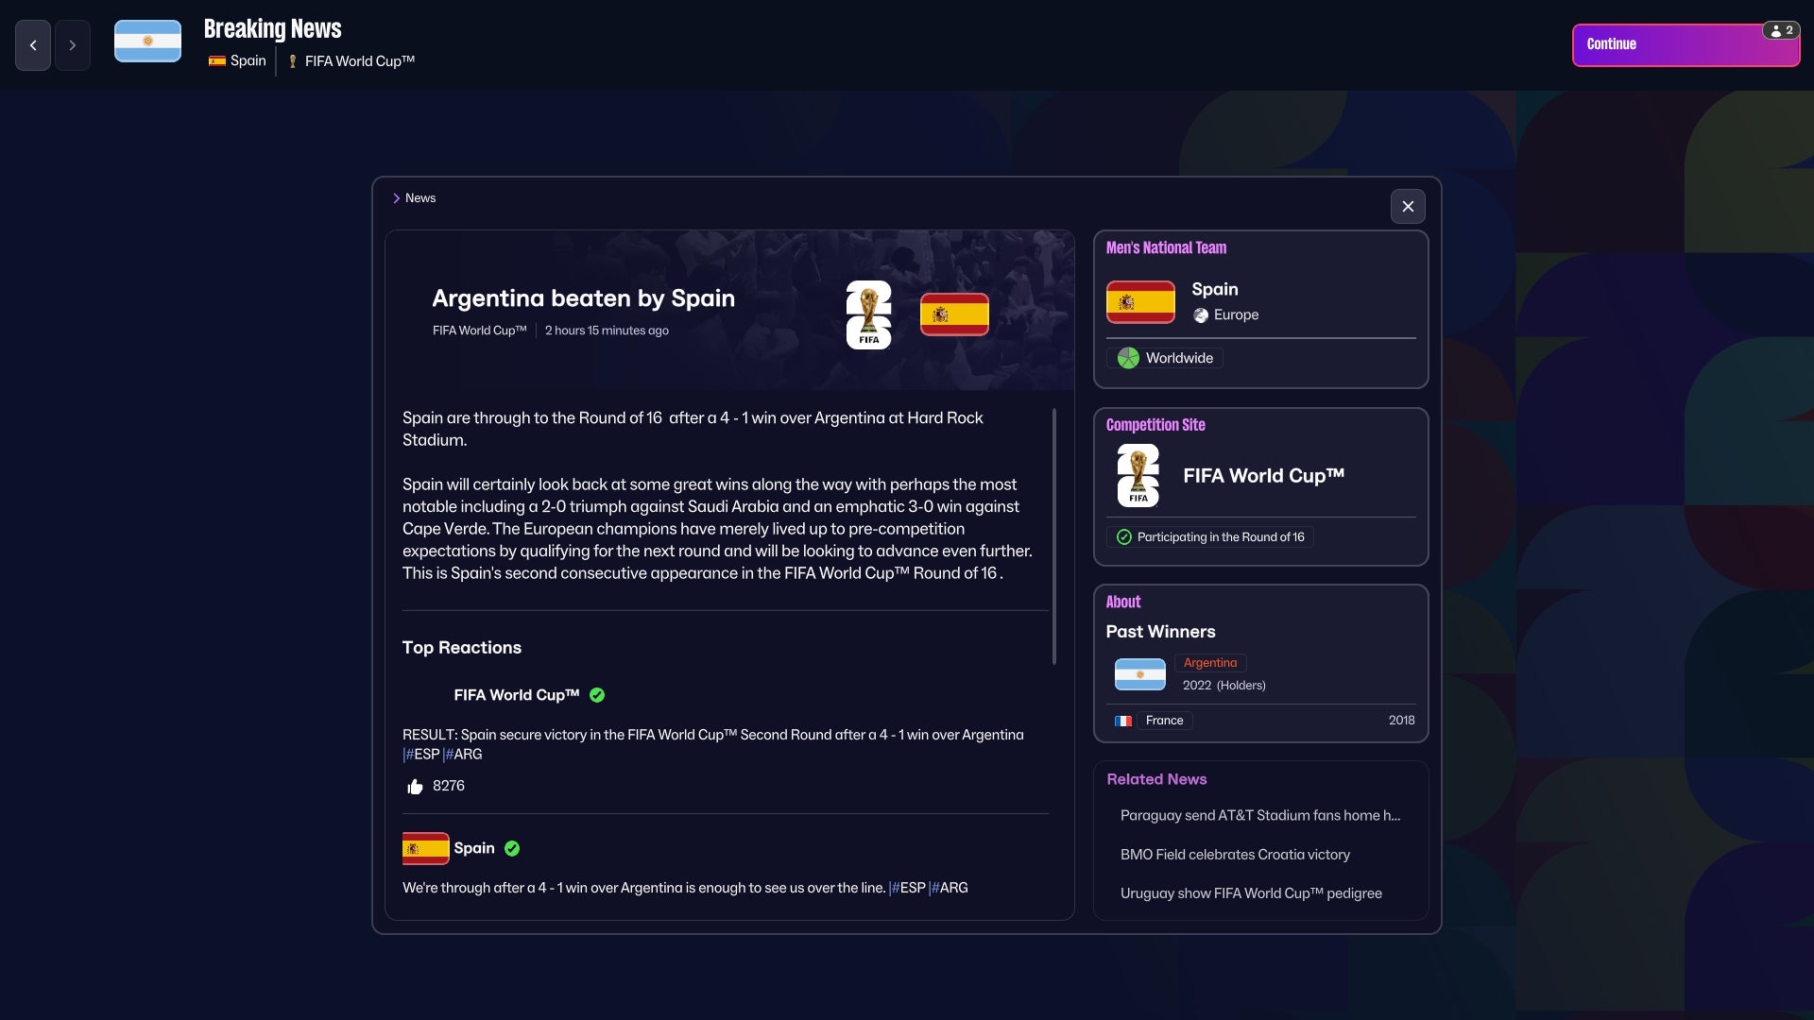Click Argentina flag under Past Winners
The height and width of the screenshot is (1020, 1814).
[x=1140, y=674]
